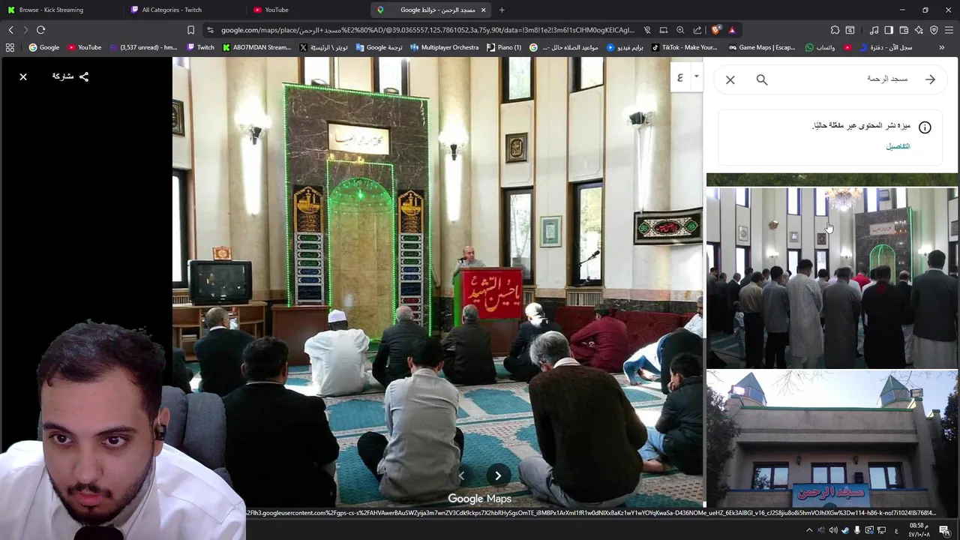Open the Brave Shields lion icon
Screen dimensions: 960x540
pos(716,30)
